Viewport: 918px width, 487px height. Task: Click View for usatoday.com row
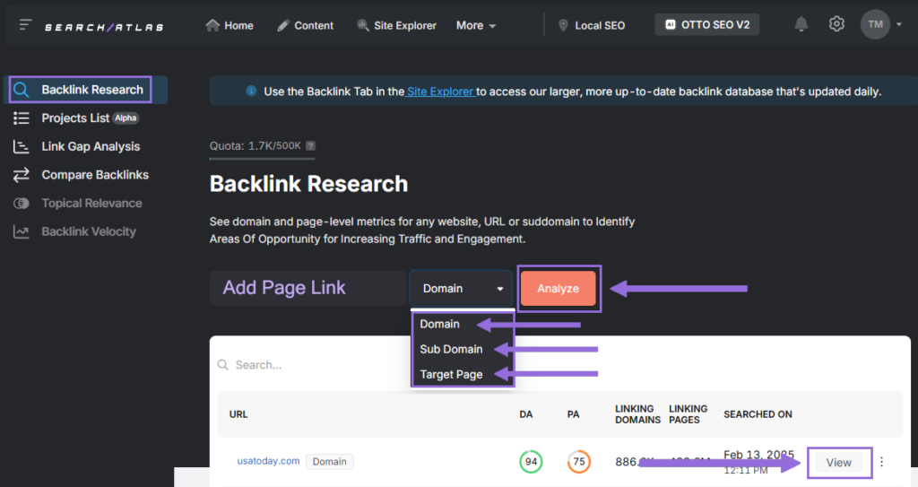point(839,463)
